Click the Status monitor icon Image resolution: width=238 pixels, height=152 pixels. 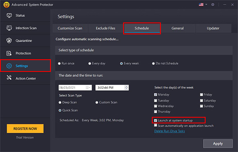[9, 16]
